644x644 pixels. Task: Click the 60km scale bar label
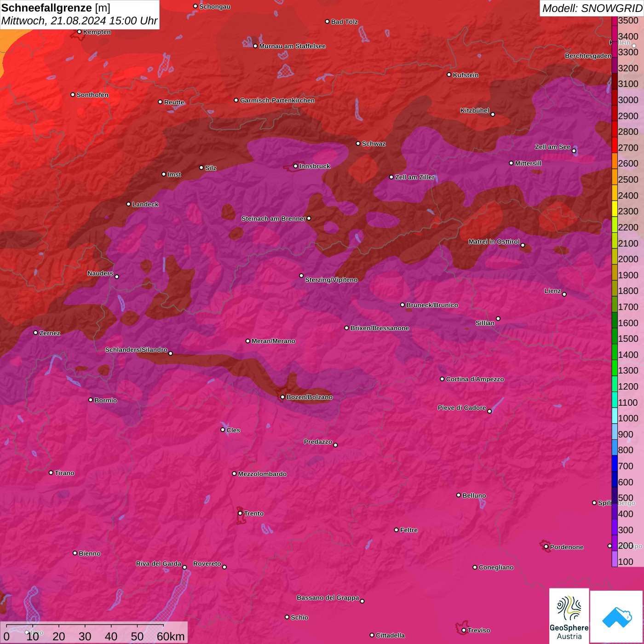(171, 637)
